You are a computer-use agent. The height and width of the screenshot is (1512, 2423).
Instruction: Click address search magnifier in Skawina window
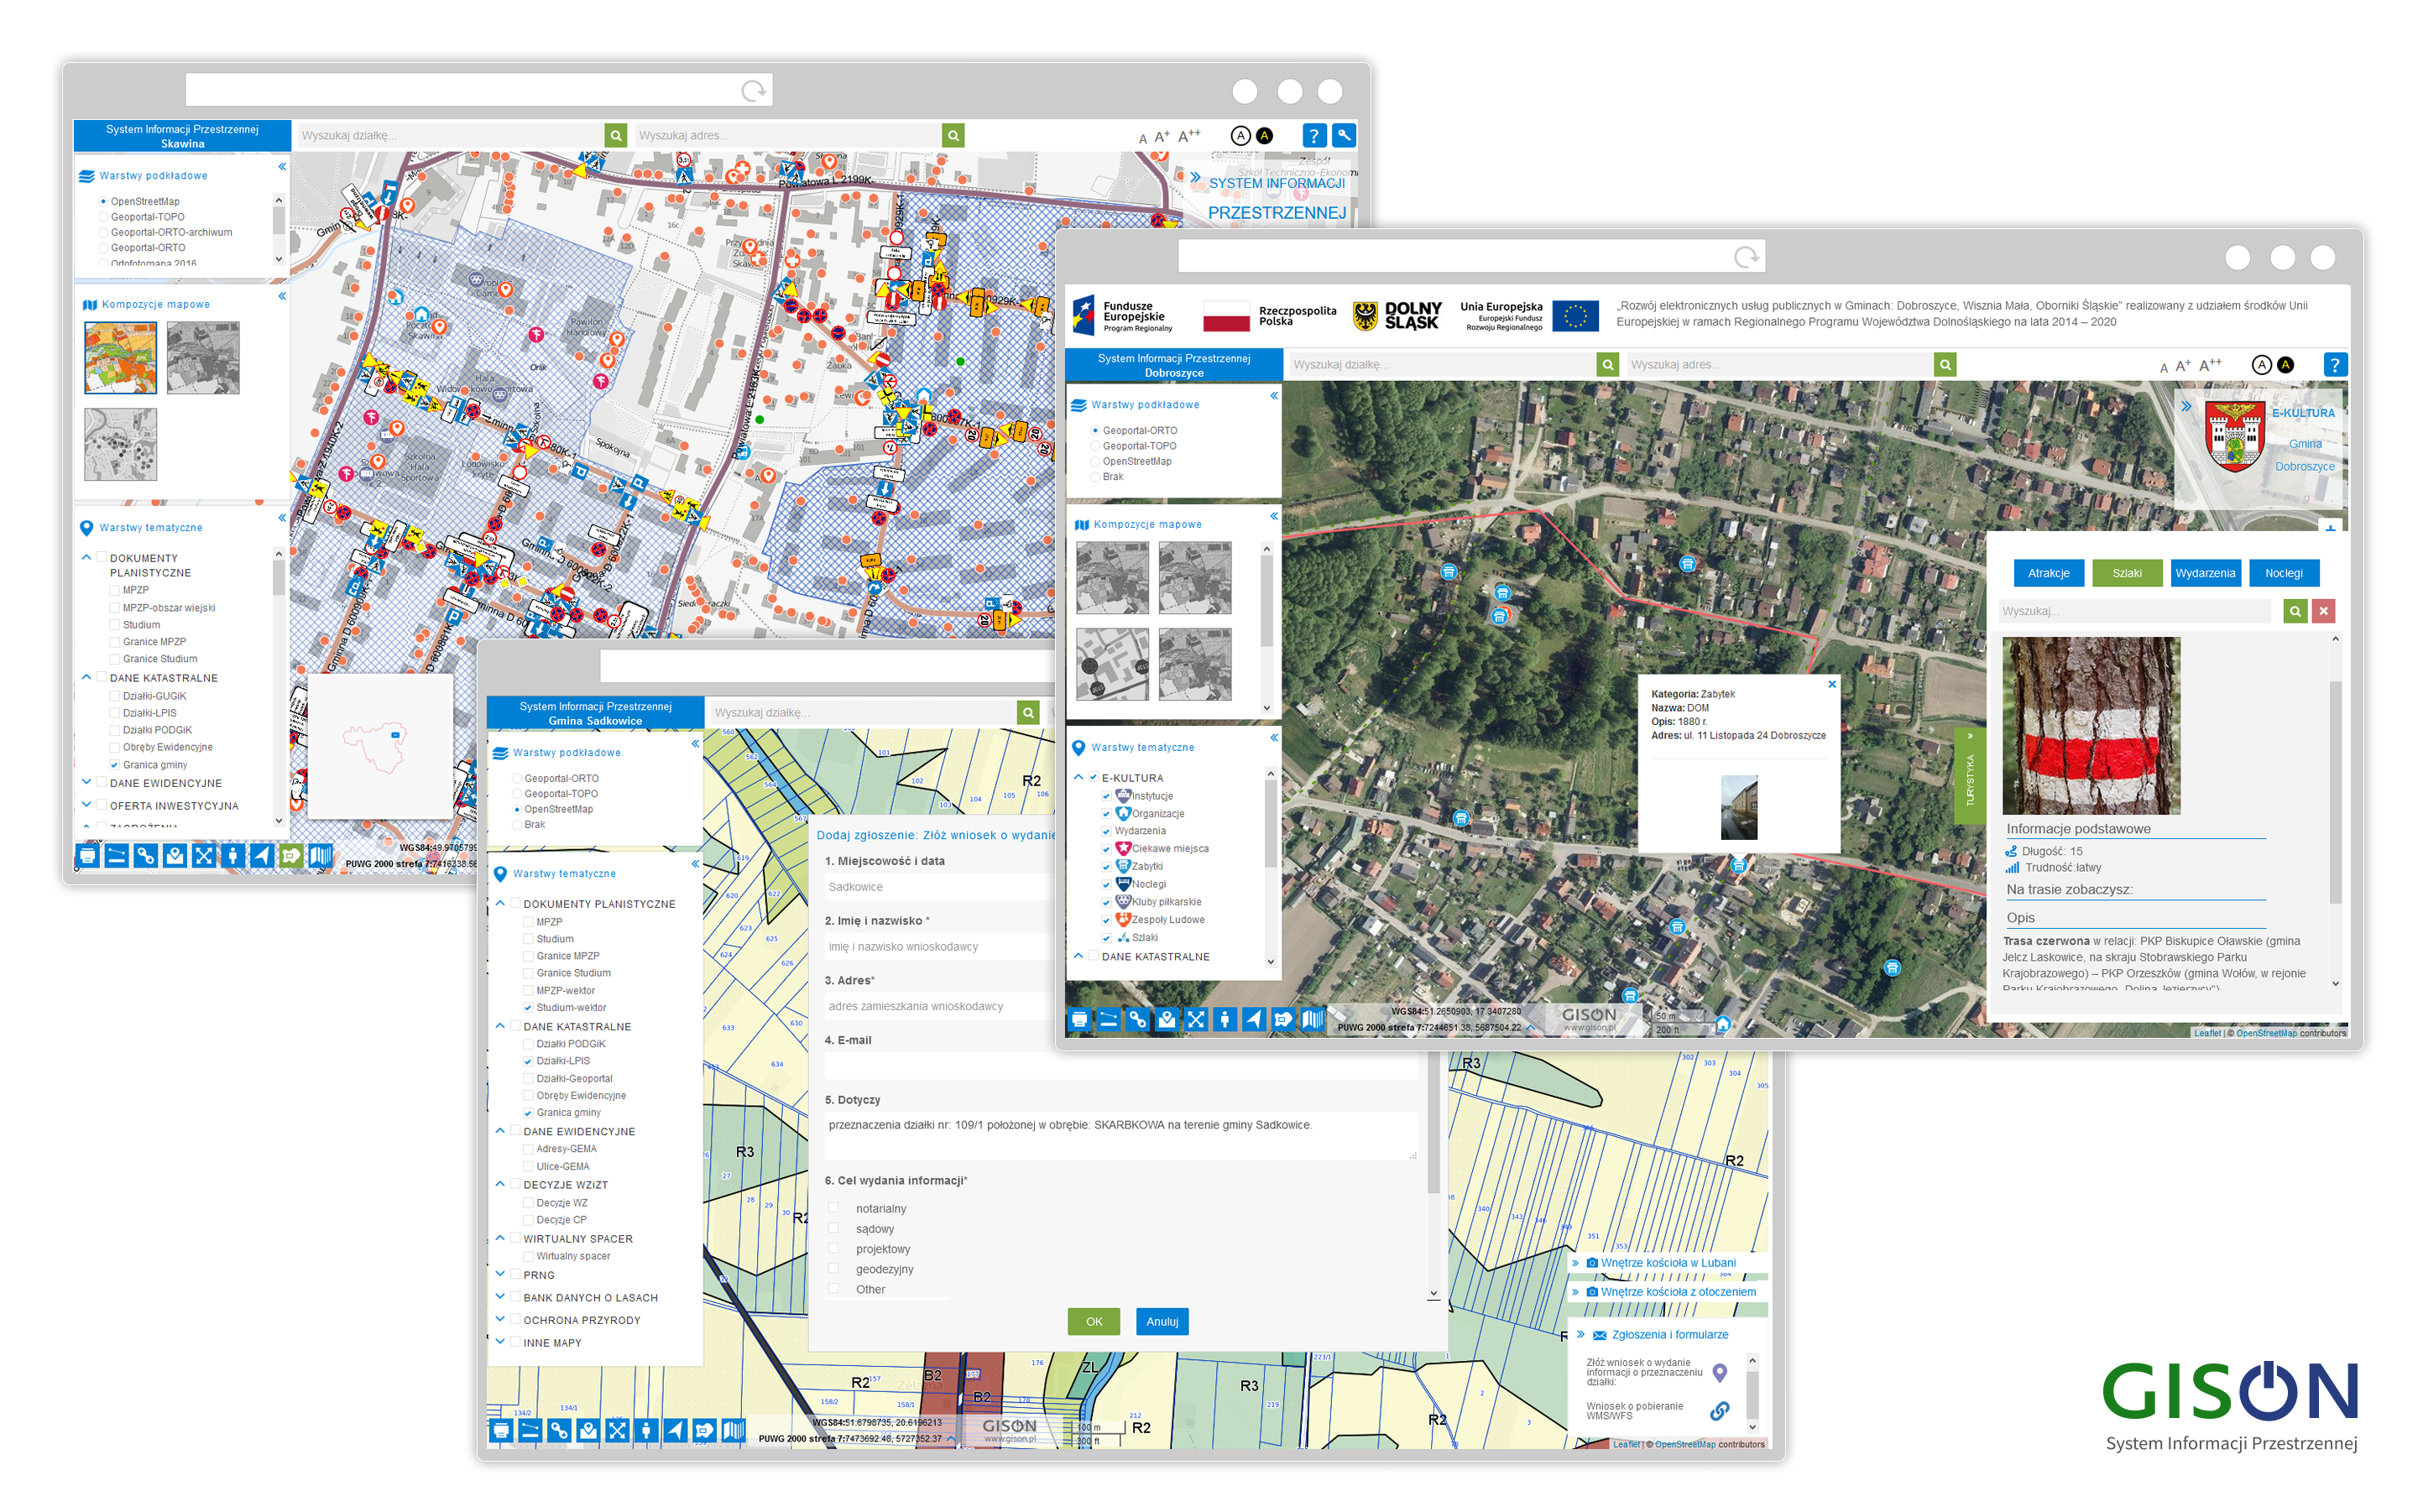(954, 135)
